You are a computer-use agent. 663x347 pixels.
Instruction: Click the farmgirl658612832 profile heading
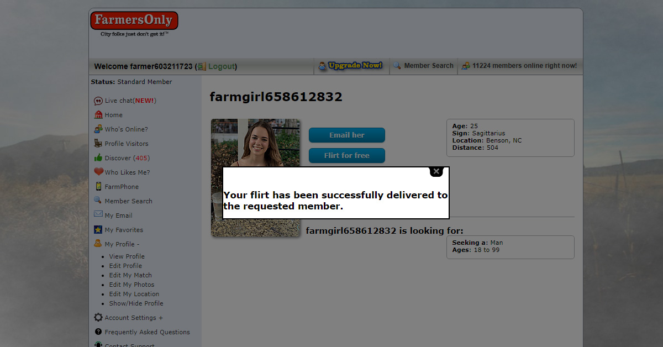pyautogui.click(x=276, y=97)
